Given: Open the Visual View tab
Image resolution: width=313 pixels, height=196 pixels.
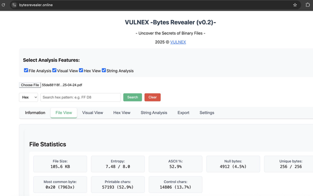Looking at the screenshot, I should tap(93, 113).
